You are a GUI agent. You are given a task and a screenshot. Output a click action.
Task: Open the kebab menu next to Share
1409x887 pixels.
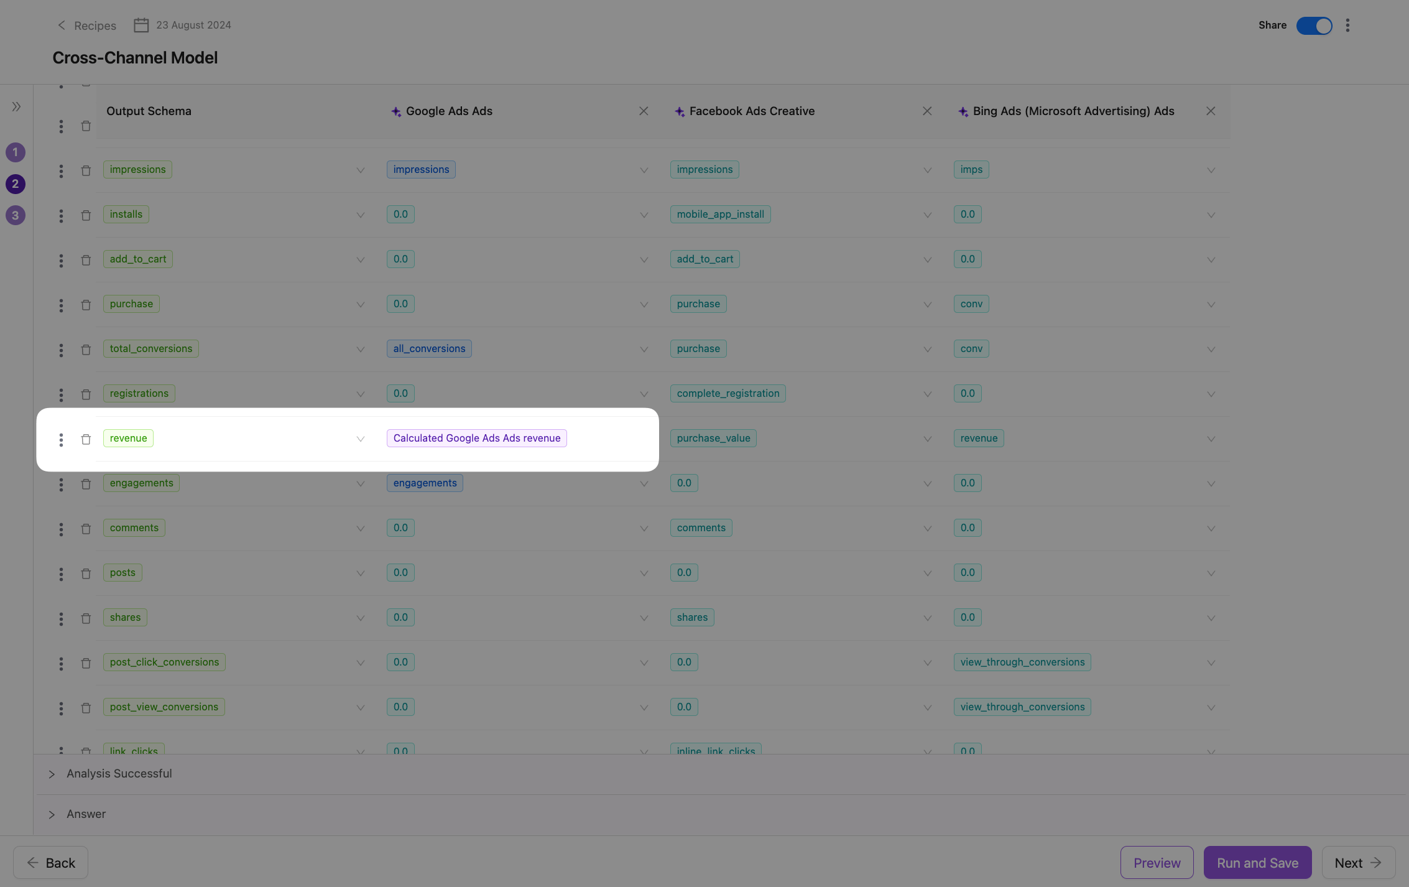tap(1347, 25)
